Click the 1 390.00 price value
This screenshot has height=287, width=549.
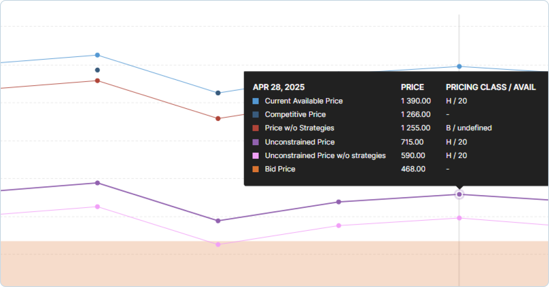[415, 101]
